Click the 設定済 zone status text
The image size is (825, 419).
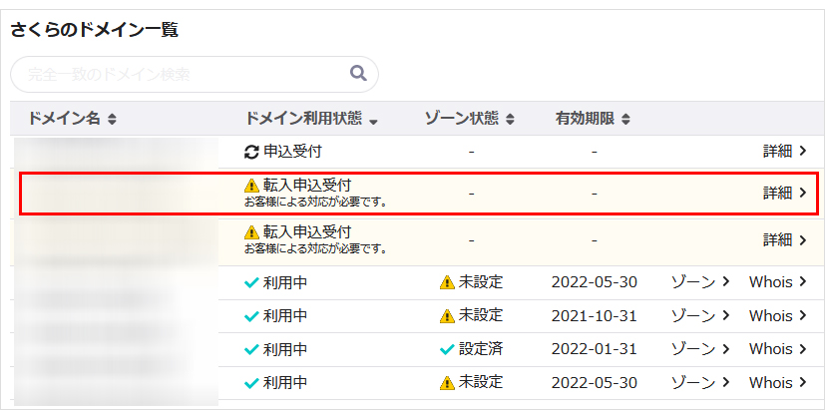pos(481,349)
